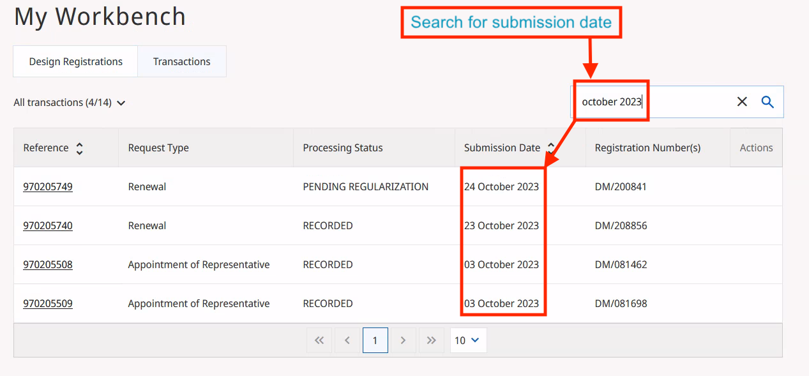The height and width of the screenshot is (376, 809).
Task: Click the magnifier search icon
Action: point(767,102)
